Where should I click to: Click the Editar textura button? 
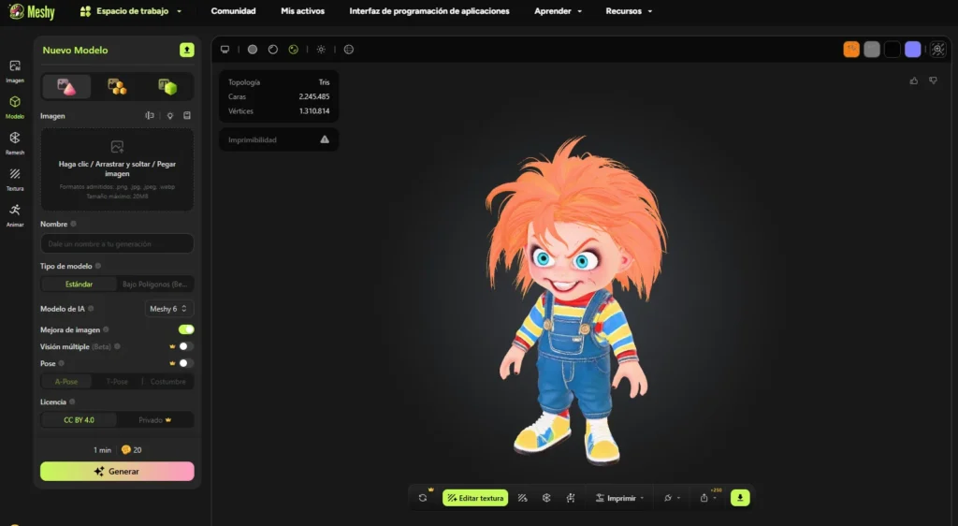(x=475, y=498)
